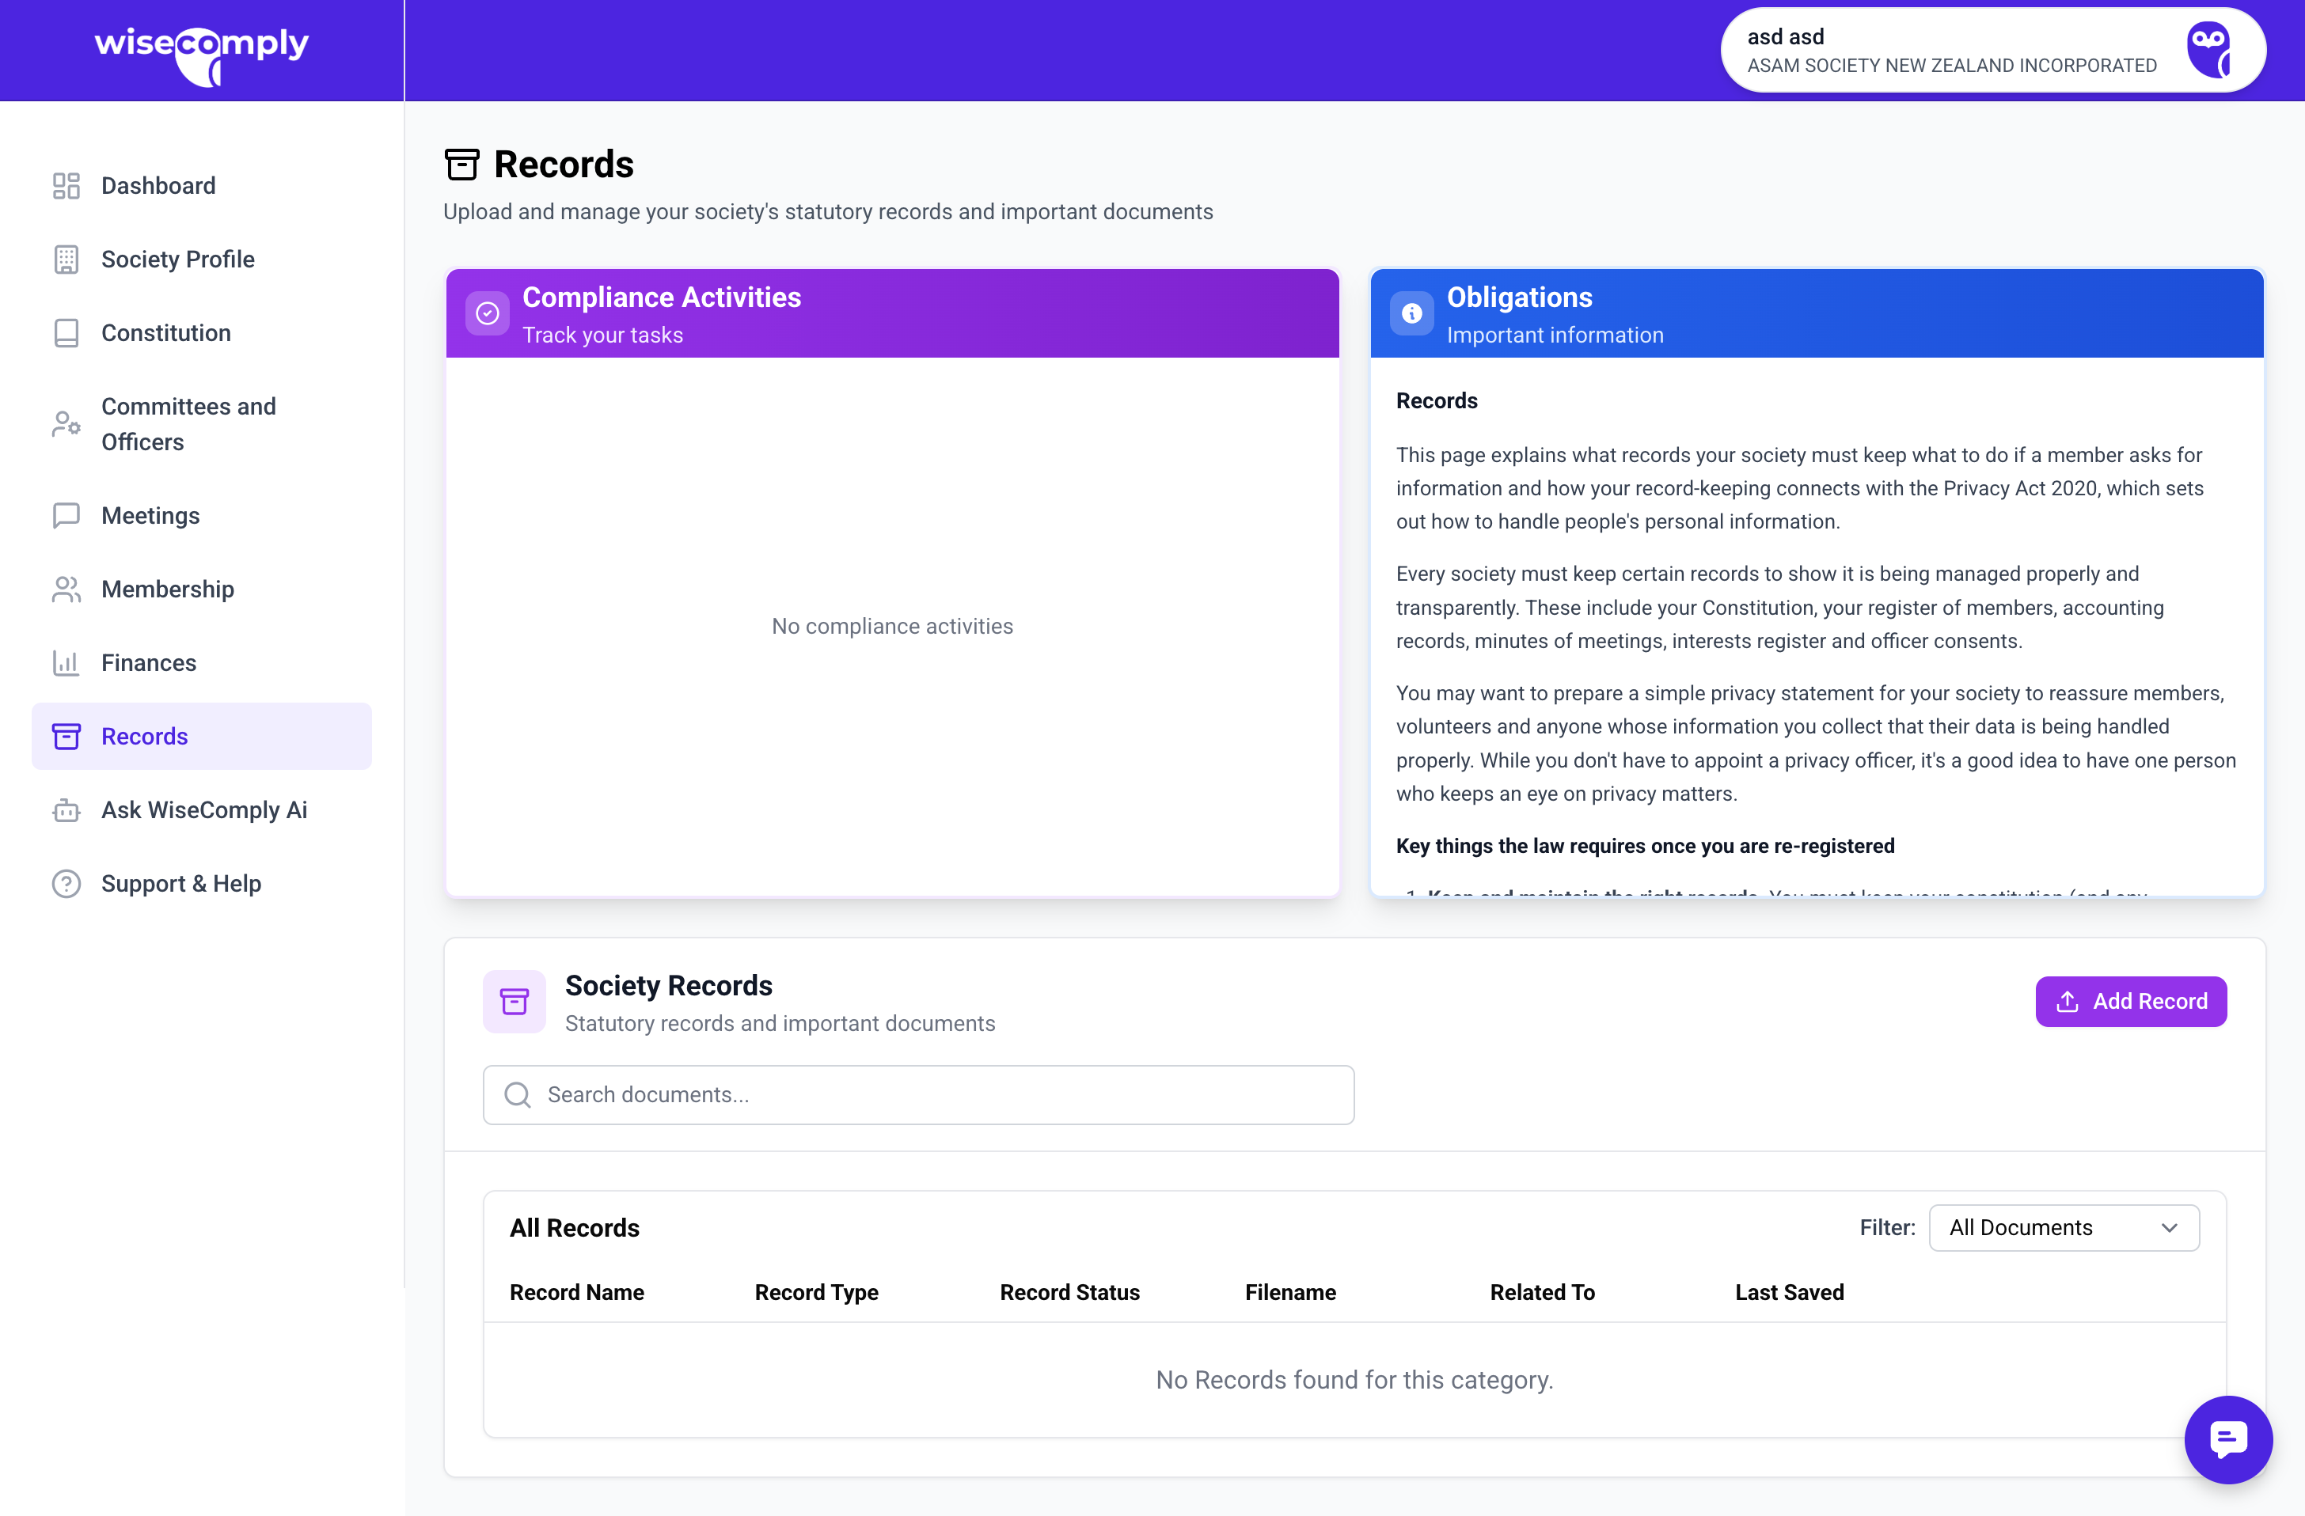Navigate to Committees and Officers
Viewport: 2305px width, 1516px height.
(x=189, y=424)
